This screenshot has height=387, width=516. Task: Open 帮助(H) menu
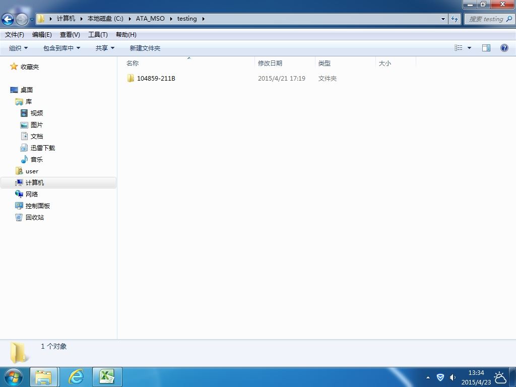126,35
